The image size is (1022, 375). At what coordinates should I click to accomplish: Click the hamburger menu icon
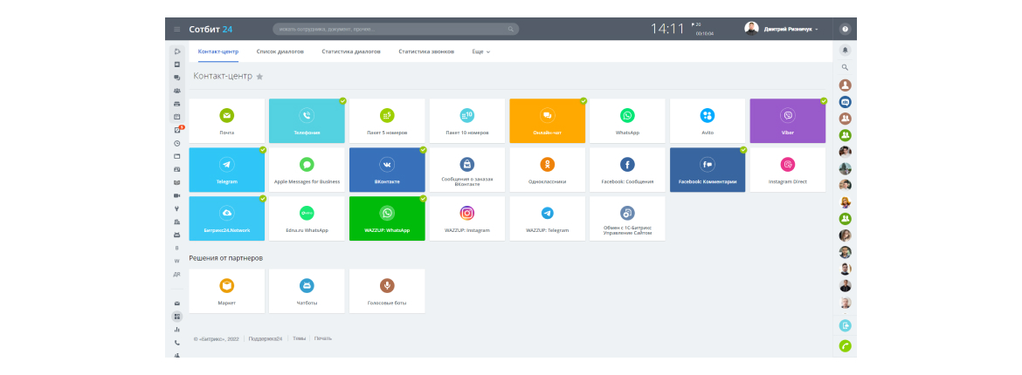pos(176,30)
